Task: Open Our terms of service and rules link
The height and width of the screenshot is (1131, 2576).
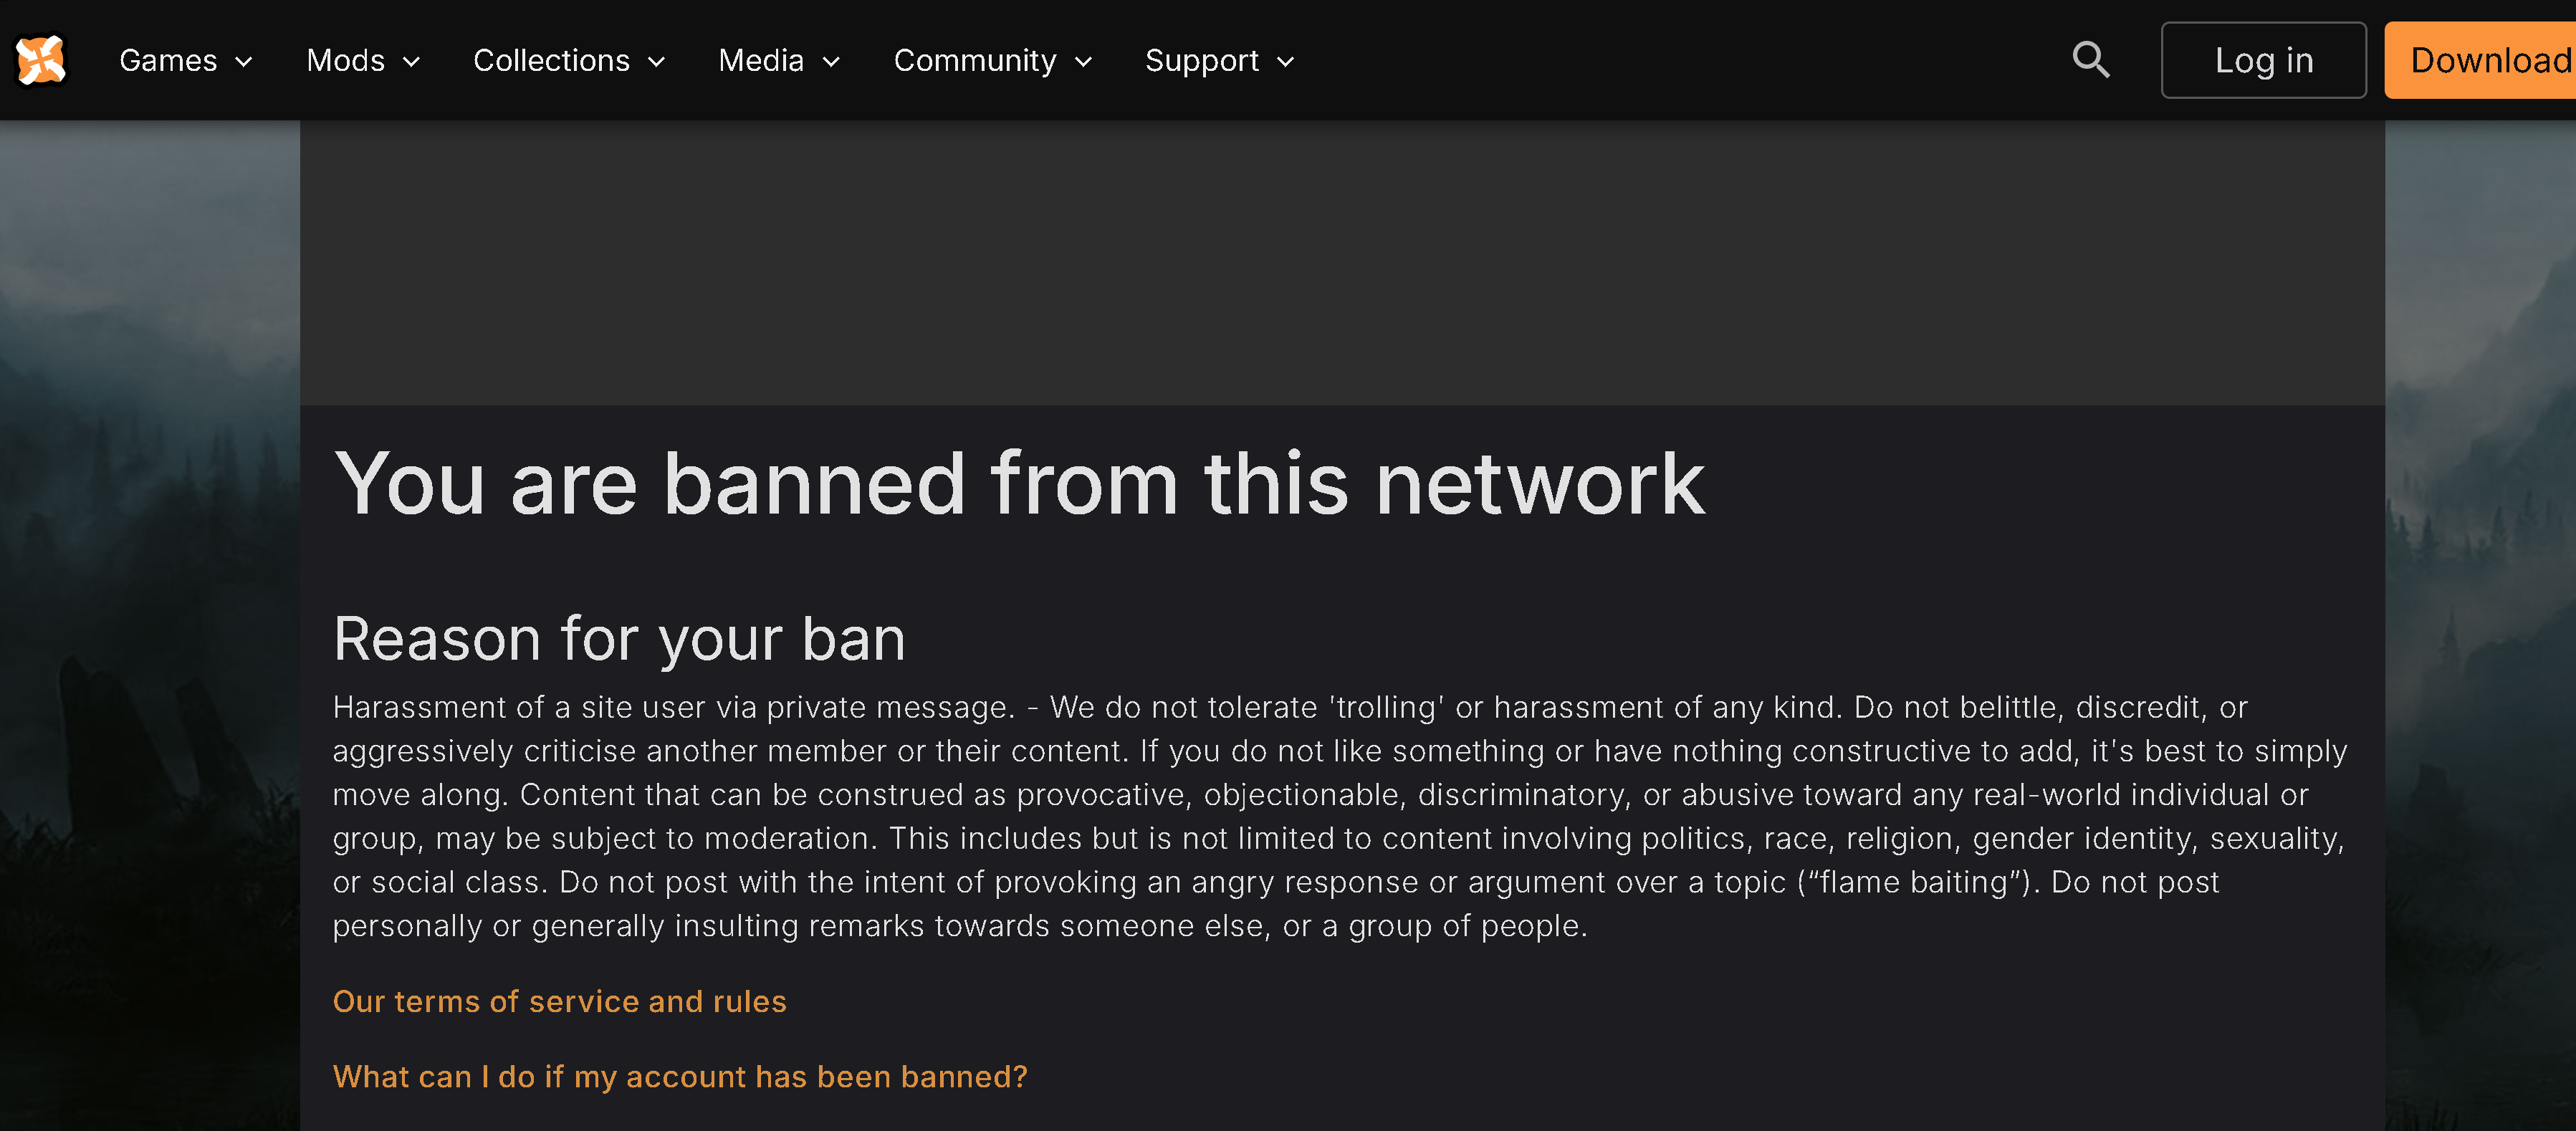Action: (x=559, y=1001)
